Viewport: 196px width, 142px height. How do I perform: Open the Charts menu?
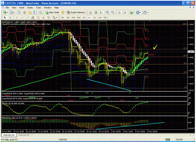pyautogui.click(x=30, y=8)
